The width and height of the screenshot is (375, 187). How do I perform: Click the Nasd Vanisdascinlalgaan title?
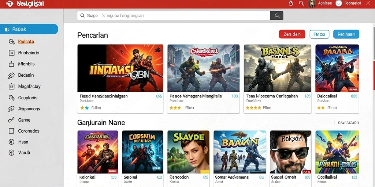click(x=104, y=96)
